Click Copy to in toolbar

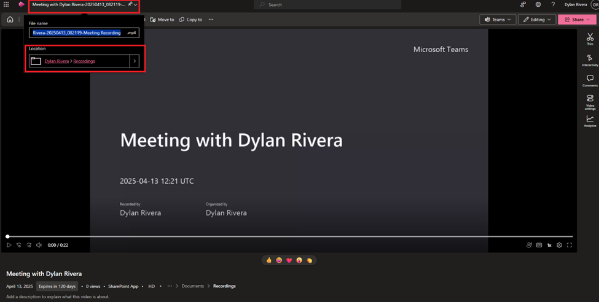point(191,20)
